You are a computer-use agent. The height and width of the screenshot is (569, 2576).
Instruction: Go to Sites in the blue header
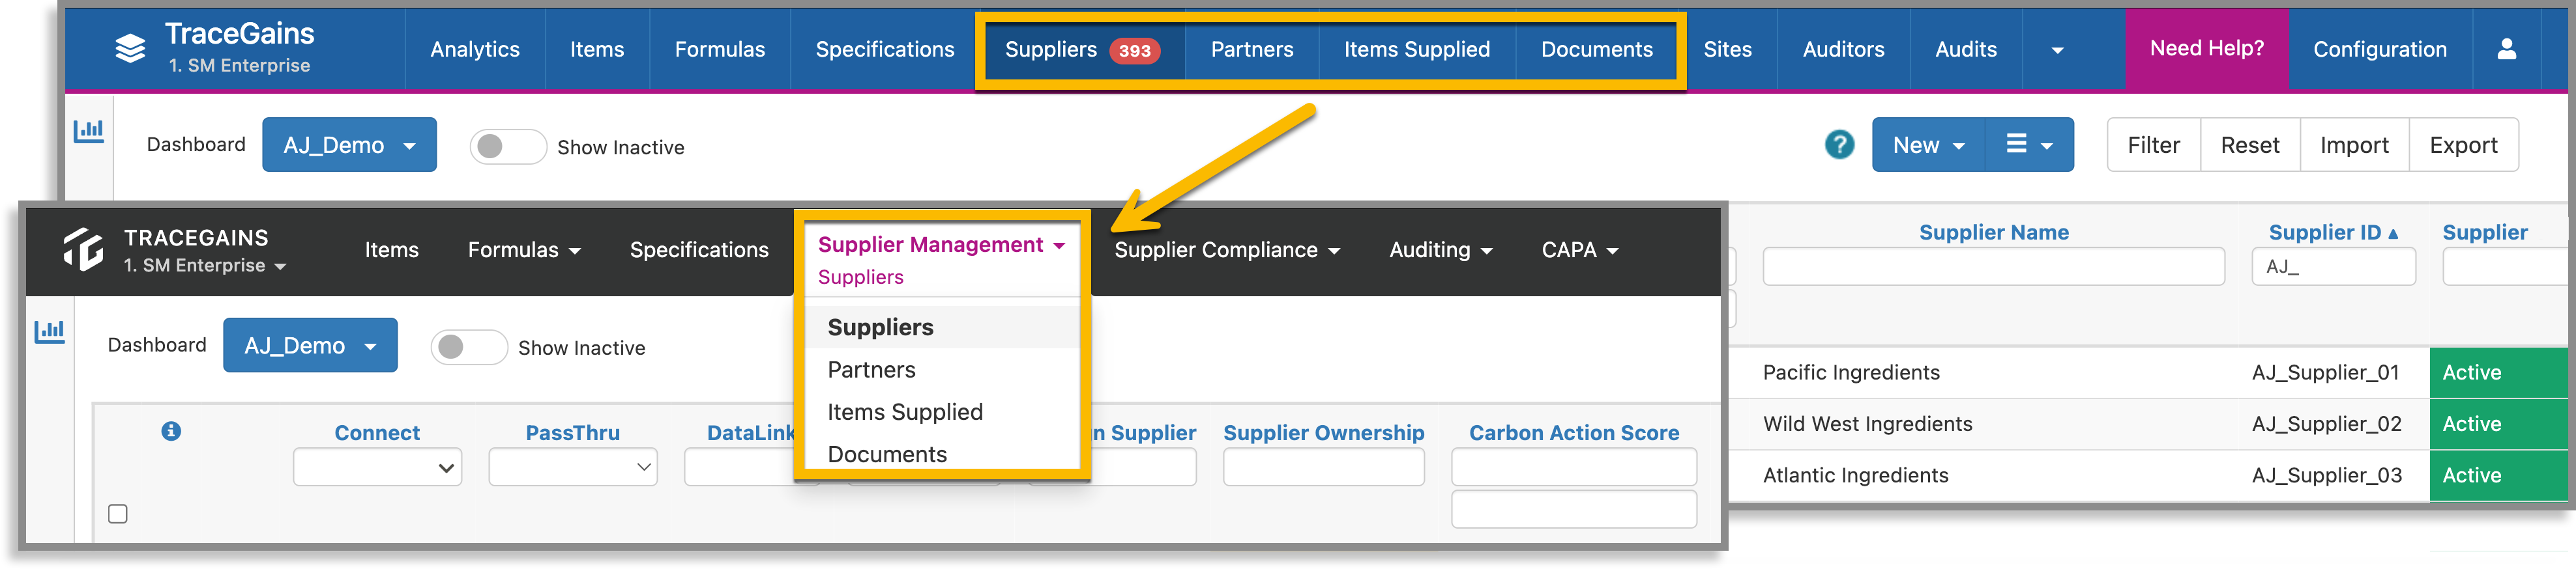tap(1728, 50)
